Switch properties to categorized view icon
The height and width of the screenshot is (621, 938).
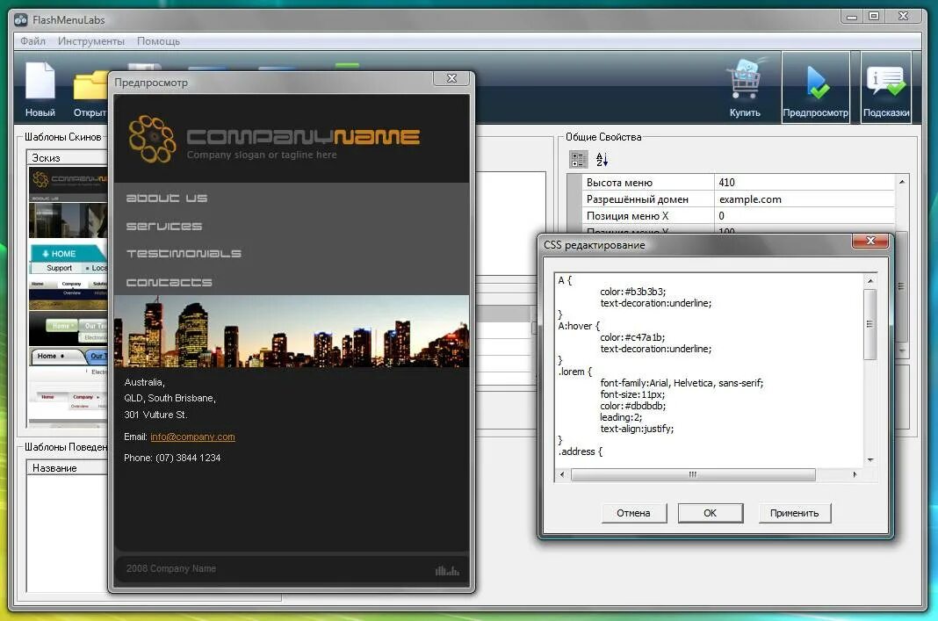click(579, 159)
